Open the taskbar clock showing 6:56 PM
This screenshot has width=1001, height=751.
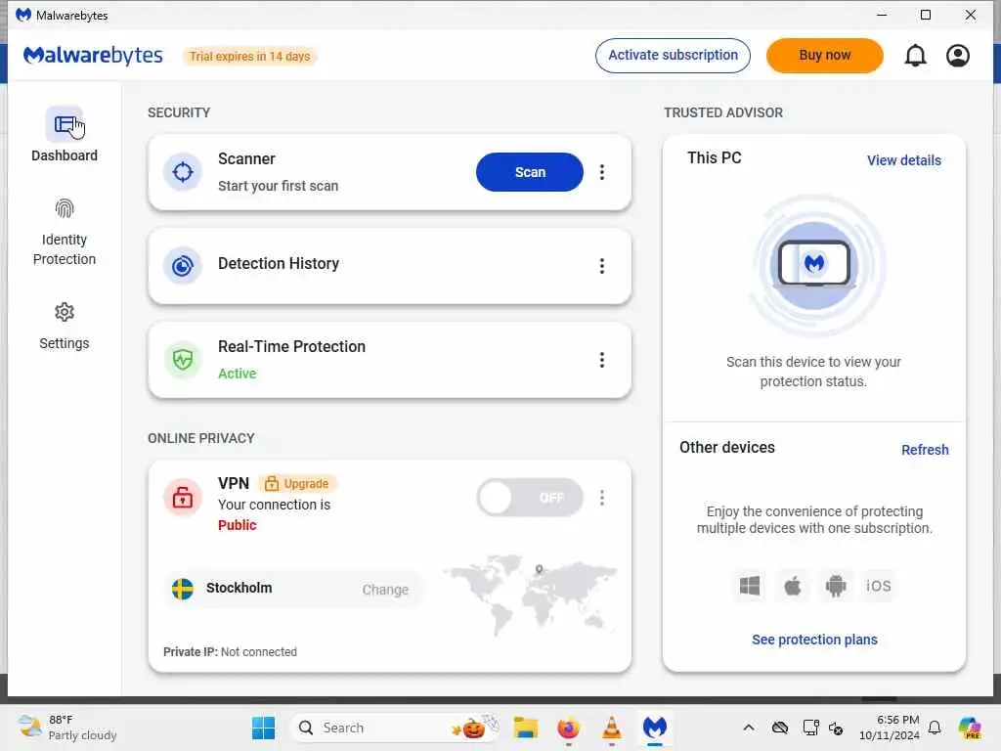pyautogui.click(x=890, y=728)
